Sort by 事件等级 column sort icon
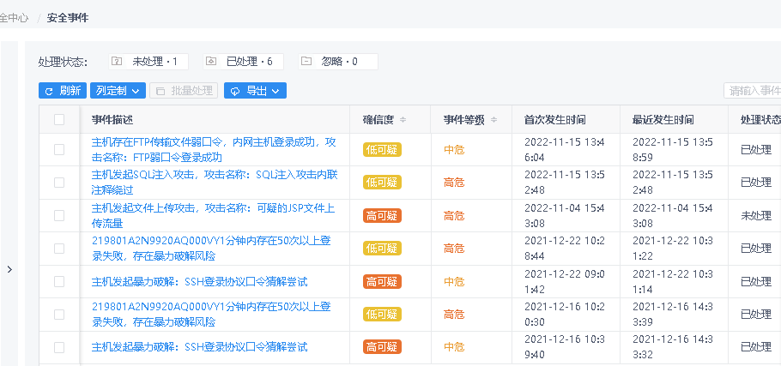The image size is (781, 366). [494, 120]
